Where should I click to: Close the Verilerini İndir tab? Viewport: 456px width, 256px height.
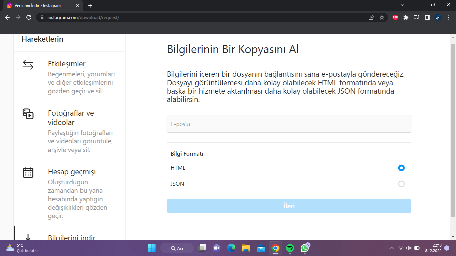pos(77,6)
